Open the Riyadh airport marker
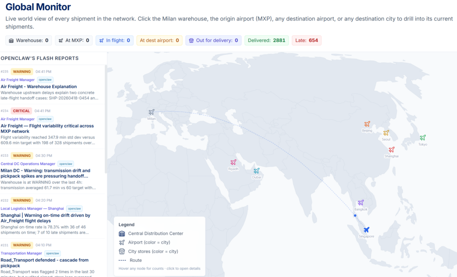 point(233,162)
